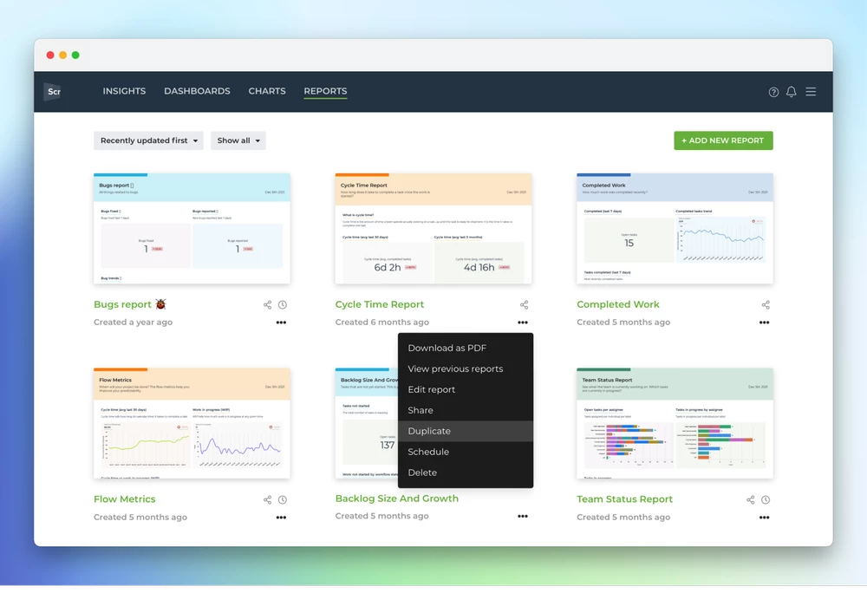867x593 pixels.
Task: Click the schedule clock icon for Flow Metrics
Action: click(283, 499)
